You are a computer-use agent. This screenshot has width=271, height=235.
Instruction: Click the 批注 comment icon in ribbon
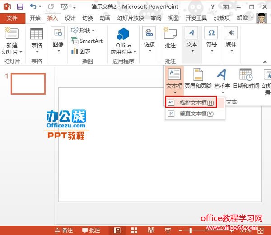170,33
